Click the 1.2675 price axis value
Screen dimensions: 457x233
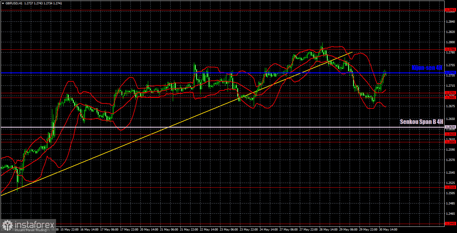(x=450, y=106)
